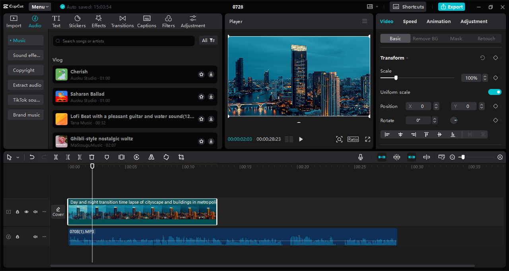Open full-screen preview in Player
509x271 pixels.
(x=367, y=139)
